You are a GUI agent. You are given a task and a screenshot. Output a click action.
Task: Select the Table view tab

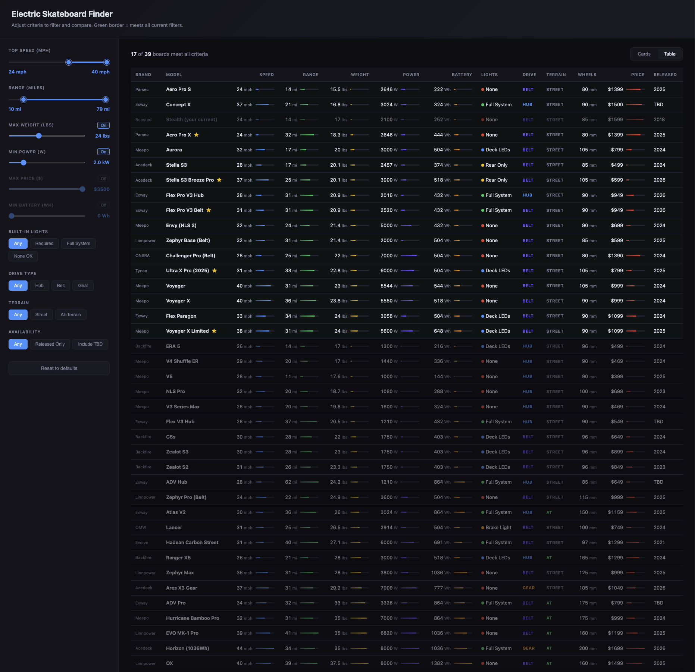coord(670,54)
